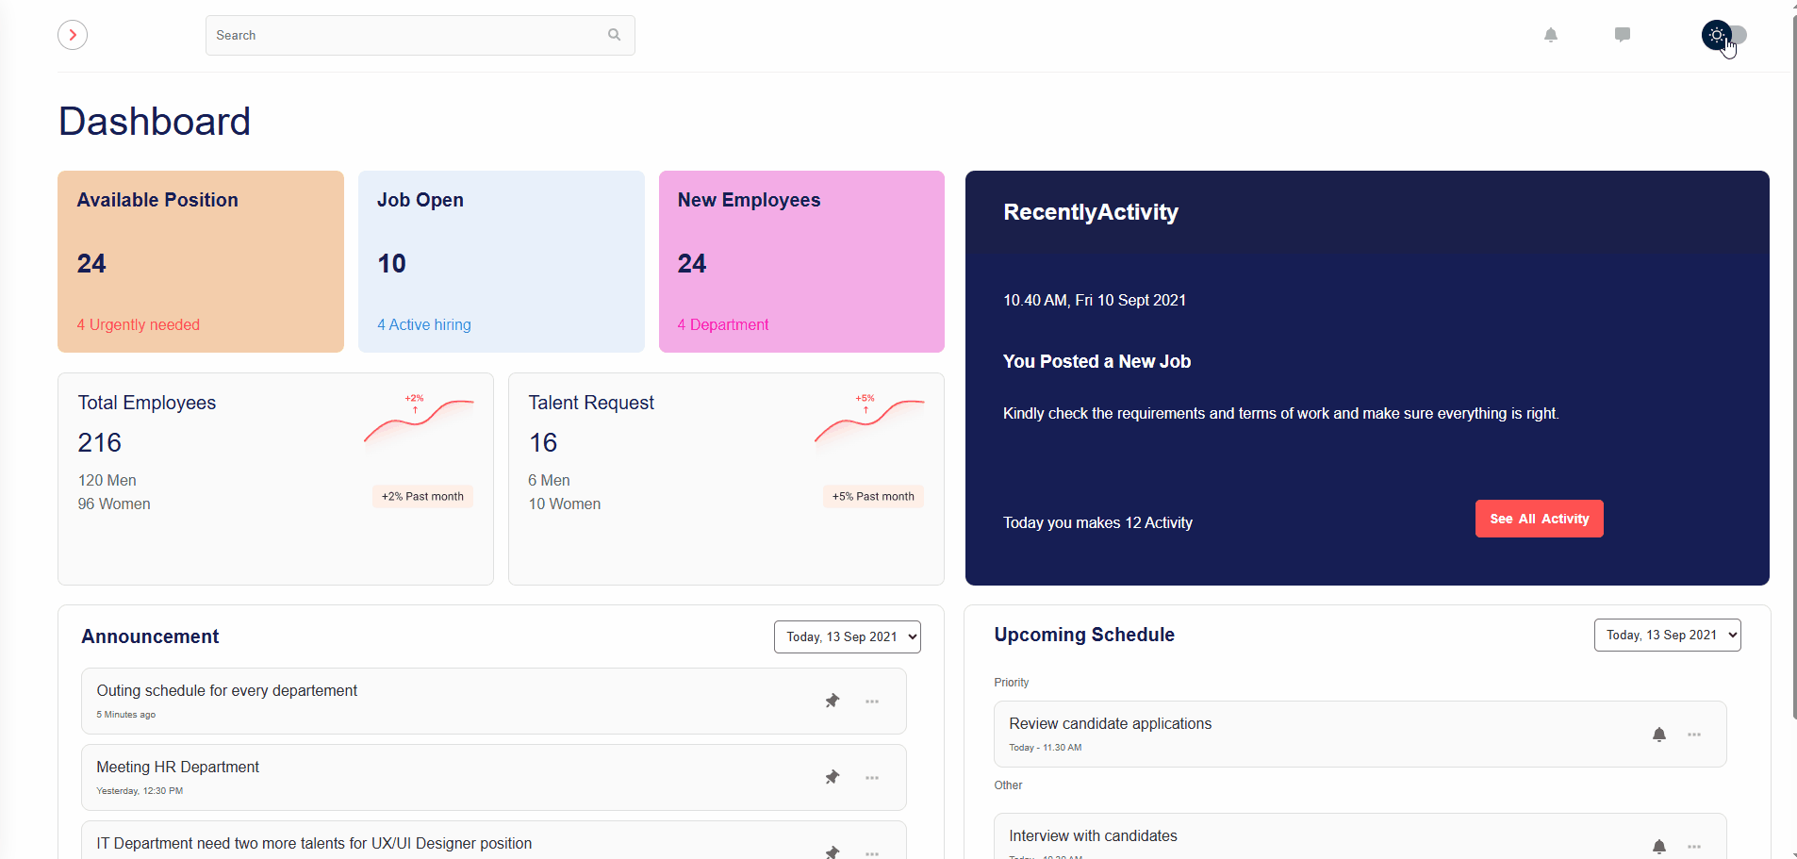Image resolution: width=1797 pixels, height=859 pixels.
Task: Open more options for the IT Department announcement
Action: pos(872,853)
